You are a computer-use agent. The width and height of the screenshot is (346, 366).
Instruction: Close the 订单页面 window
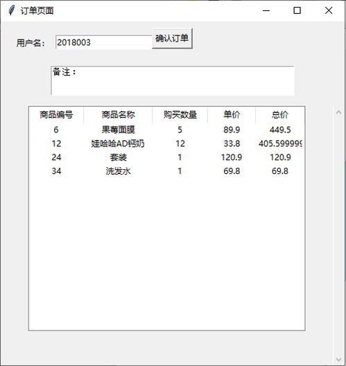(x=329, y=10)
